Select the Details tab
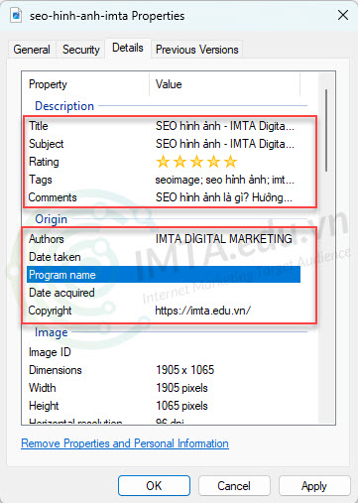This screenshot has width=358, height=503. click(128, 48)
